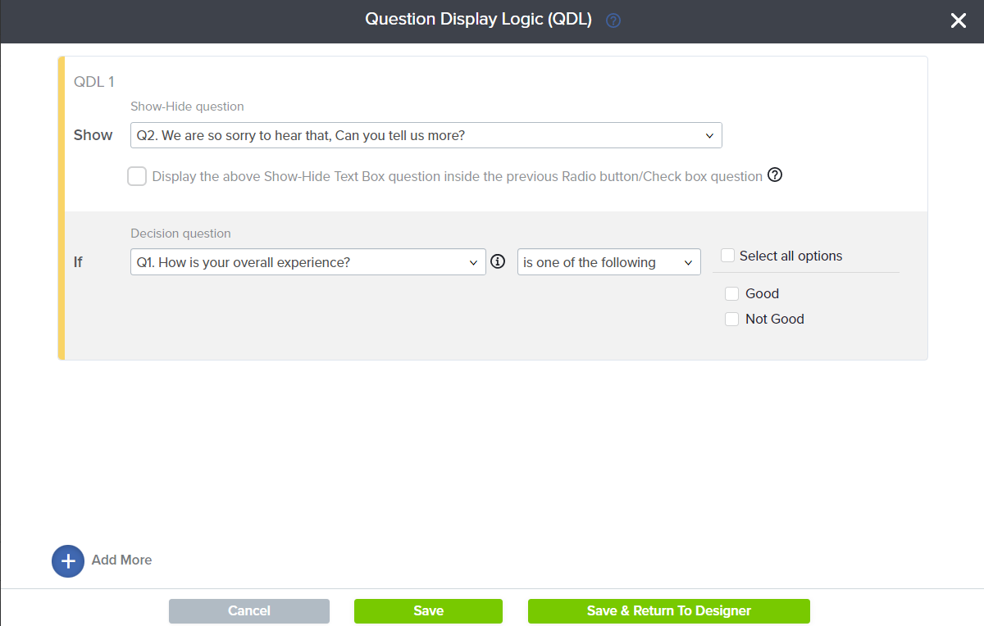Tick the Select all options checkbox
The width and height of the screenshot is (984, 626).
click(727, 256)
